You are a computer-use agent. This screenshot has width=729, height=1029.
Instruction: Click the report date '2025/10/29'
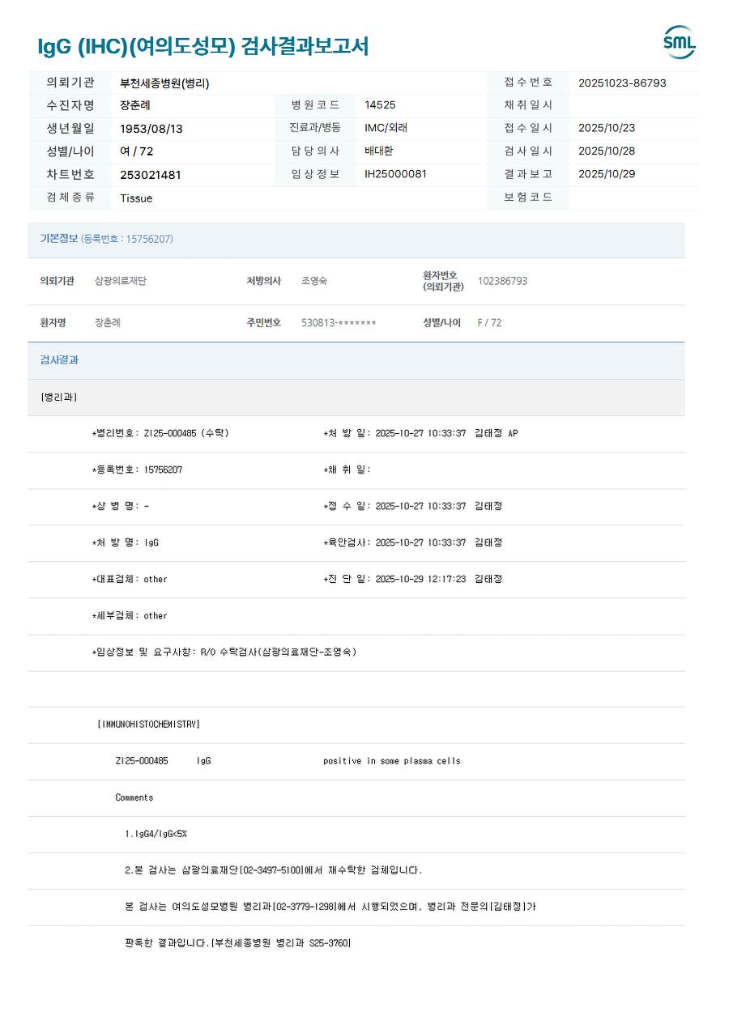pyautogui.click(x=607, y=174)
